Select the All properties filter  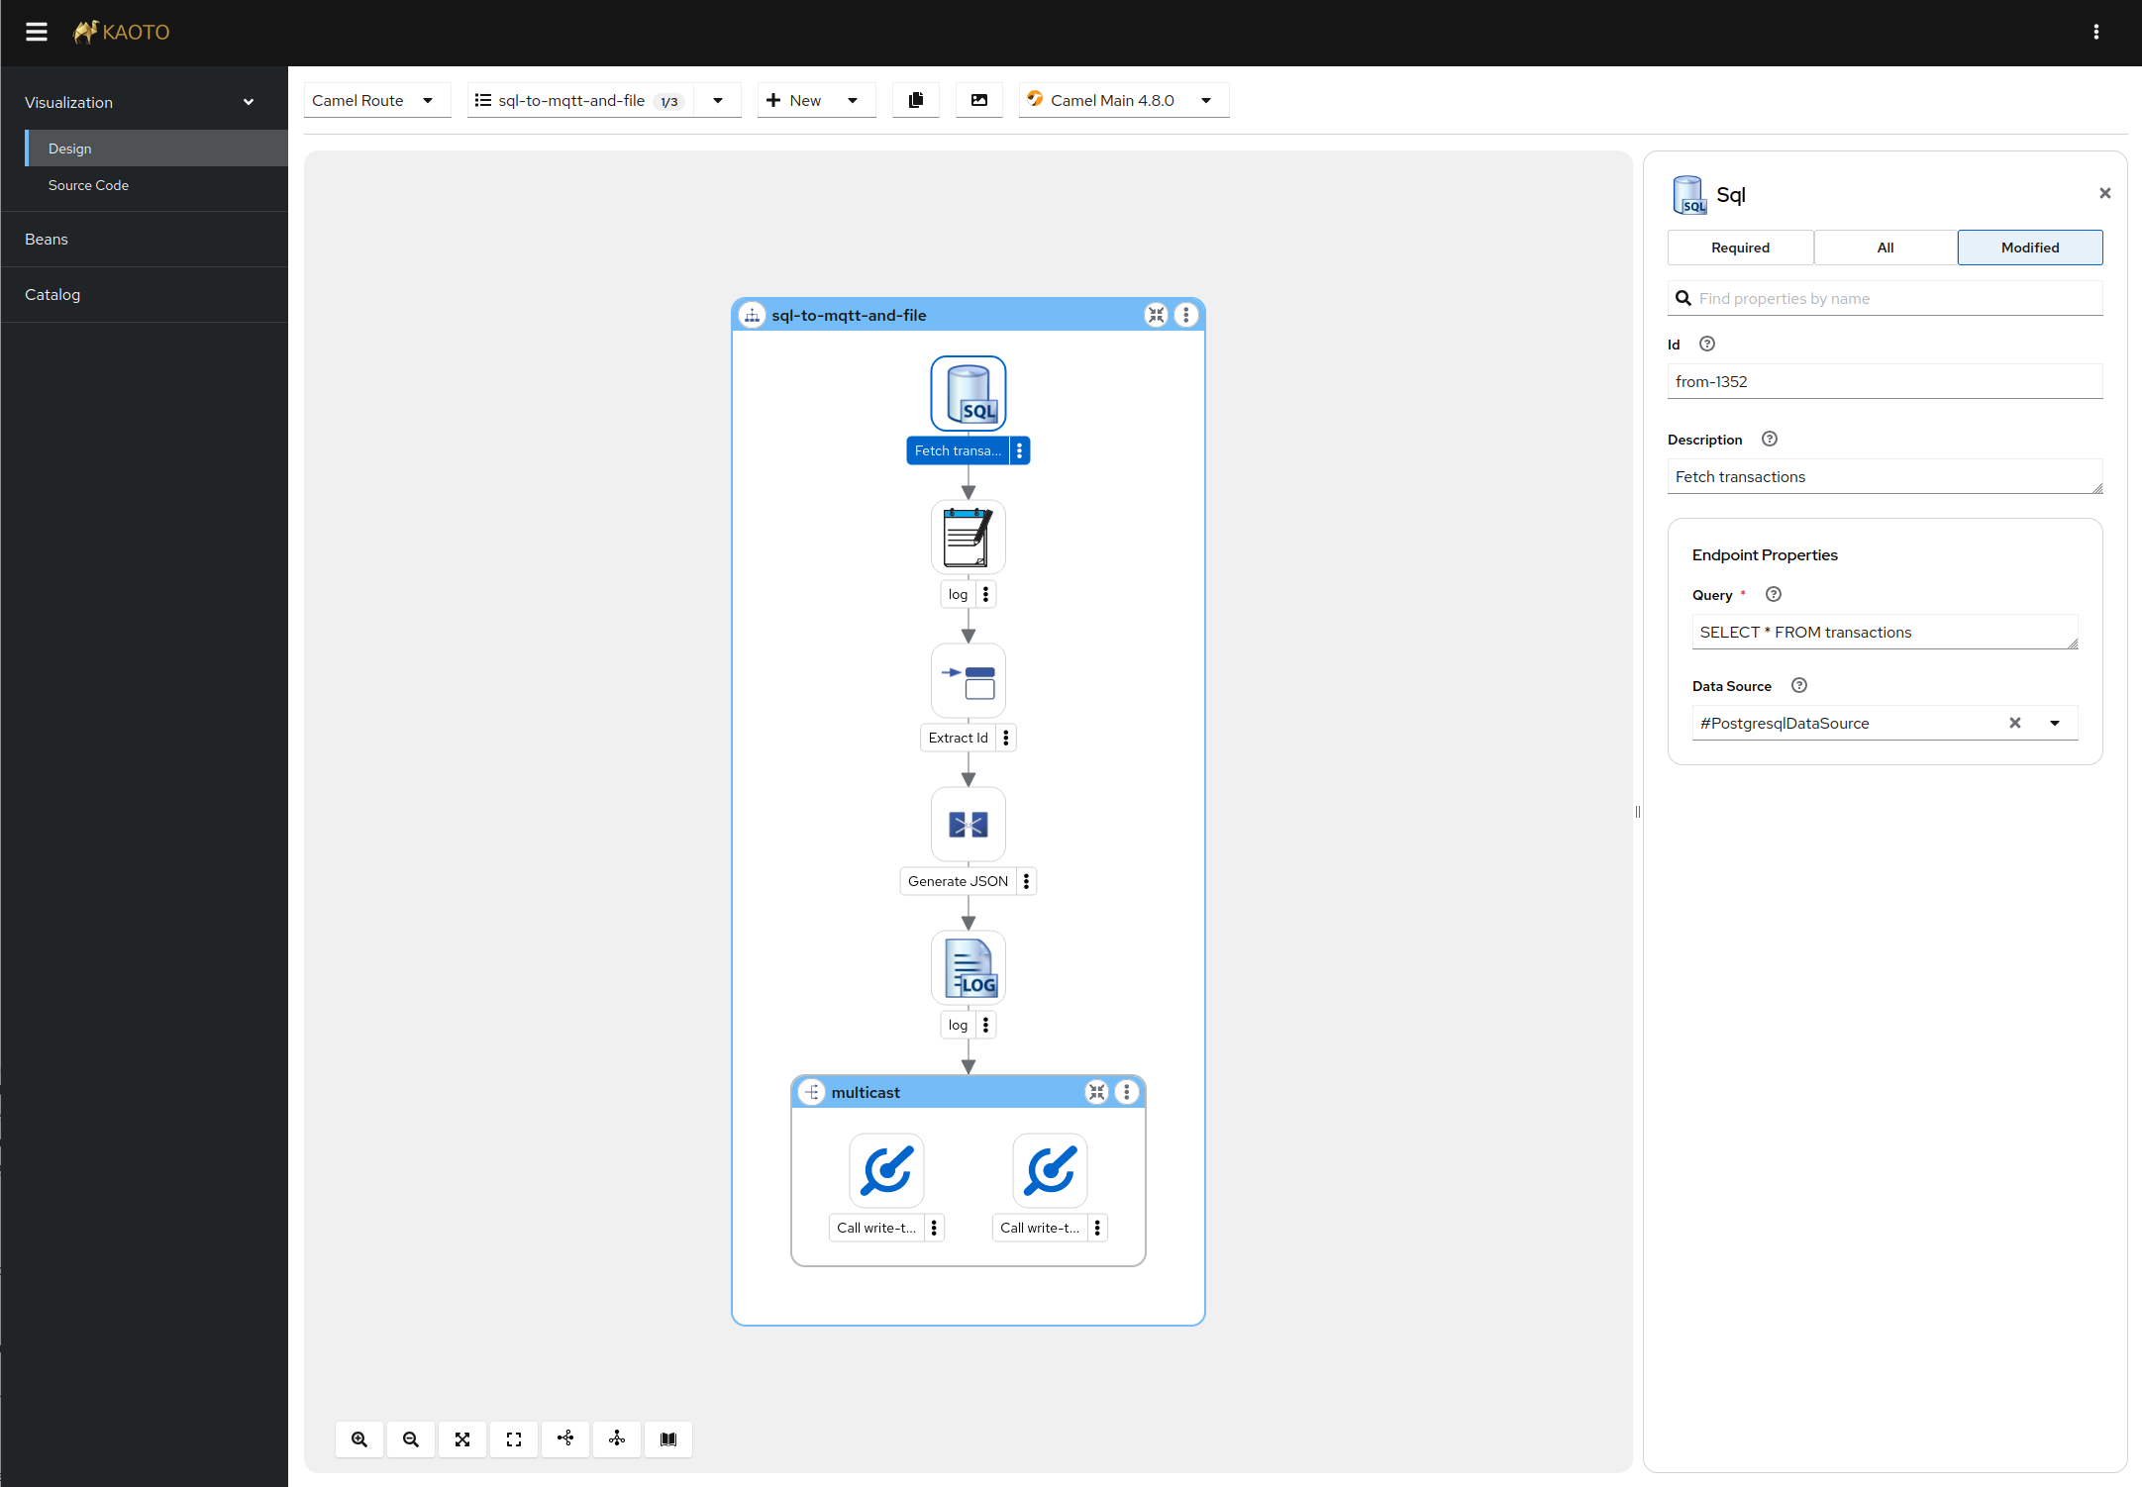point(1885,248)
